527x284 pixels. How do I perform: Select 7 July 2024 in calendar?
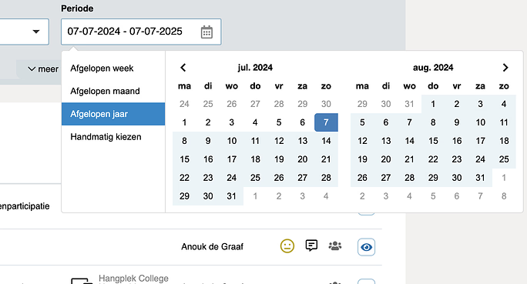pos(326,122)
